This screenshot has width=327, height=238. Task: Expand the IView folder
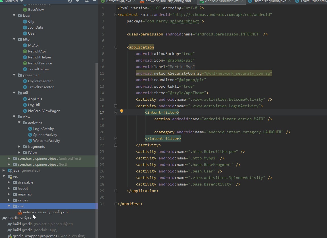pyautogui.click(x=19, y=152)
